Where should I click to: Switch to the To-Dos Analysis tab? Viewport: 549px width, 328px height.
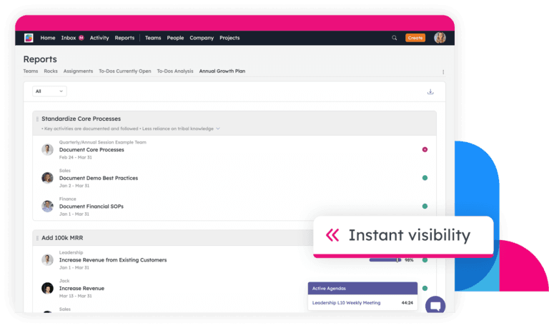pyautogui.click(x=175, y=71)
